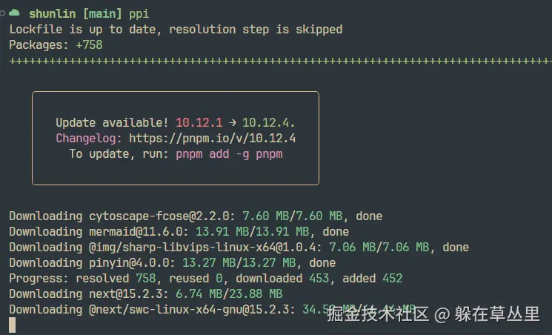Click the arrow between version numbers
The height and width of the screenshot is (335, 552).
tap(233, 122)
